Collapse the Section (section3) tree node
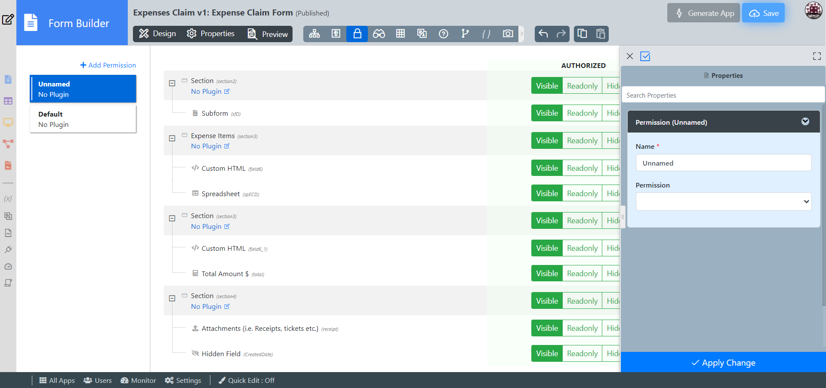 [172, 219]
